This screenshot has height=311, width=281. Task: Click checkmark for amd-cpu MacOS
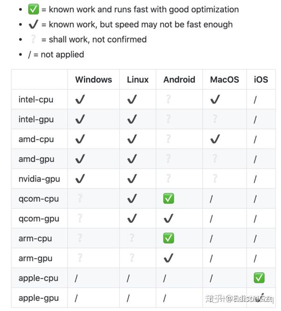coord(215,139)
